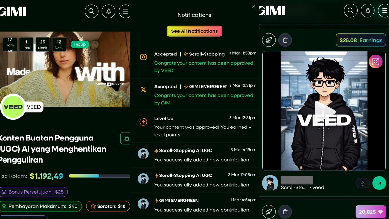Delete with the trash next to $25.08 Earnings
Screen dimensions: 389x219
pos(285,40)
